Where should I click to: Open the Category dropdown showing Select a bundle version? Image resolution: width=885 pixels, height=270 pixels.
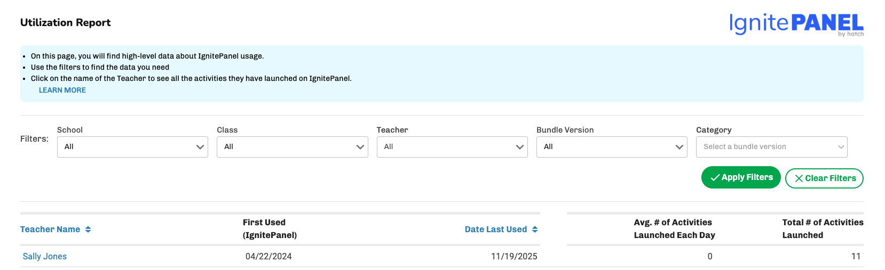point(772,147)
